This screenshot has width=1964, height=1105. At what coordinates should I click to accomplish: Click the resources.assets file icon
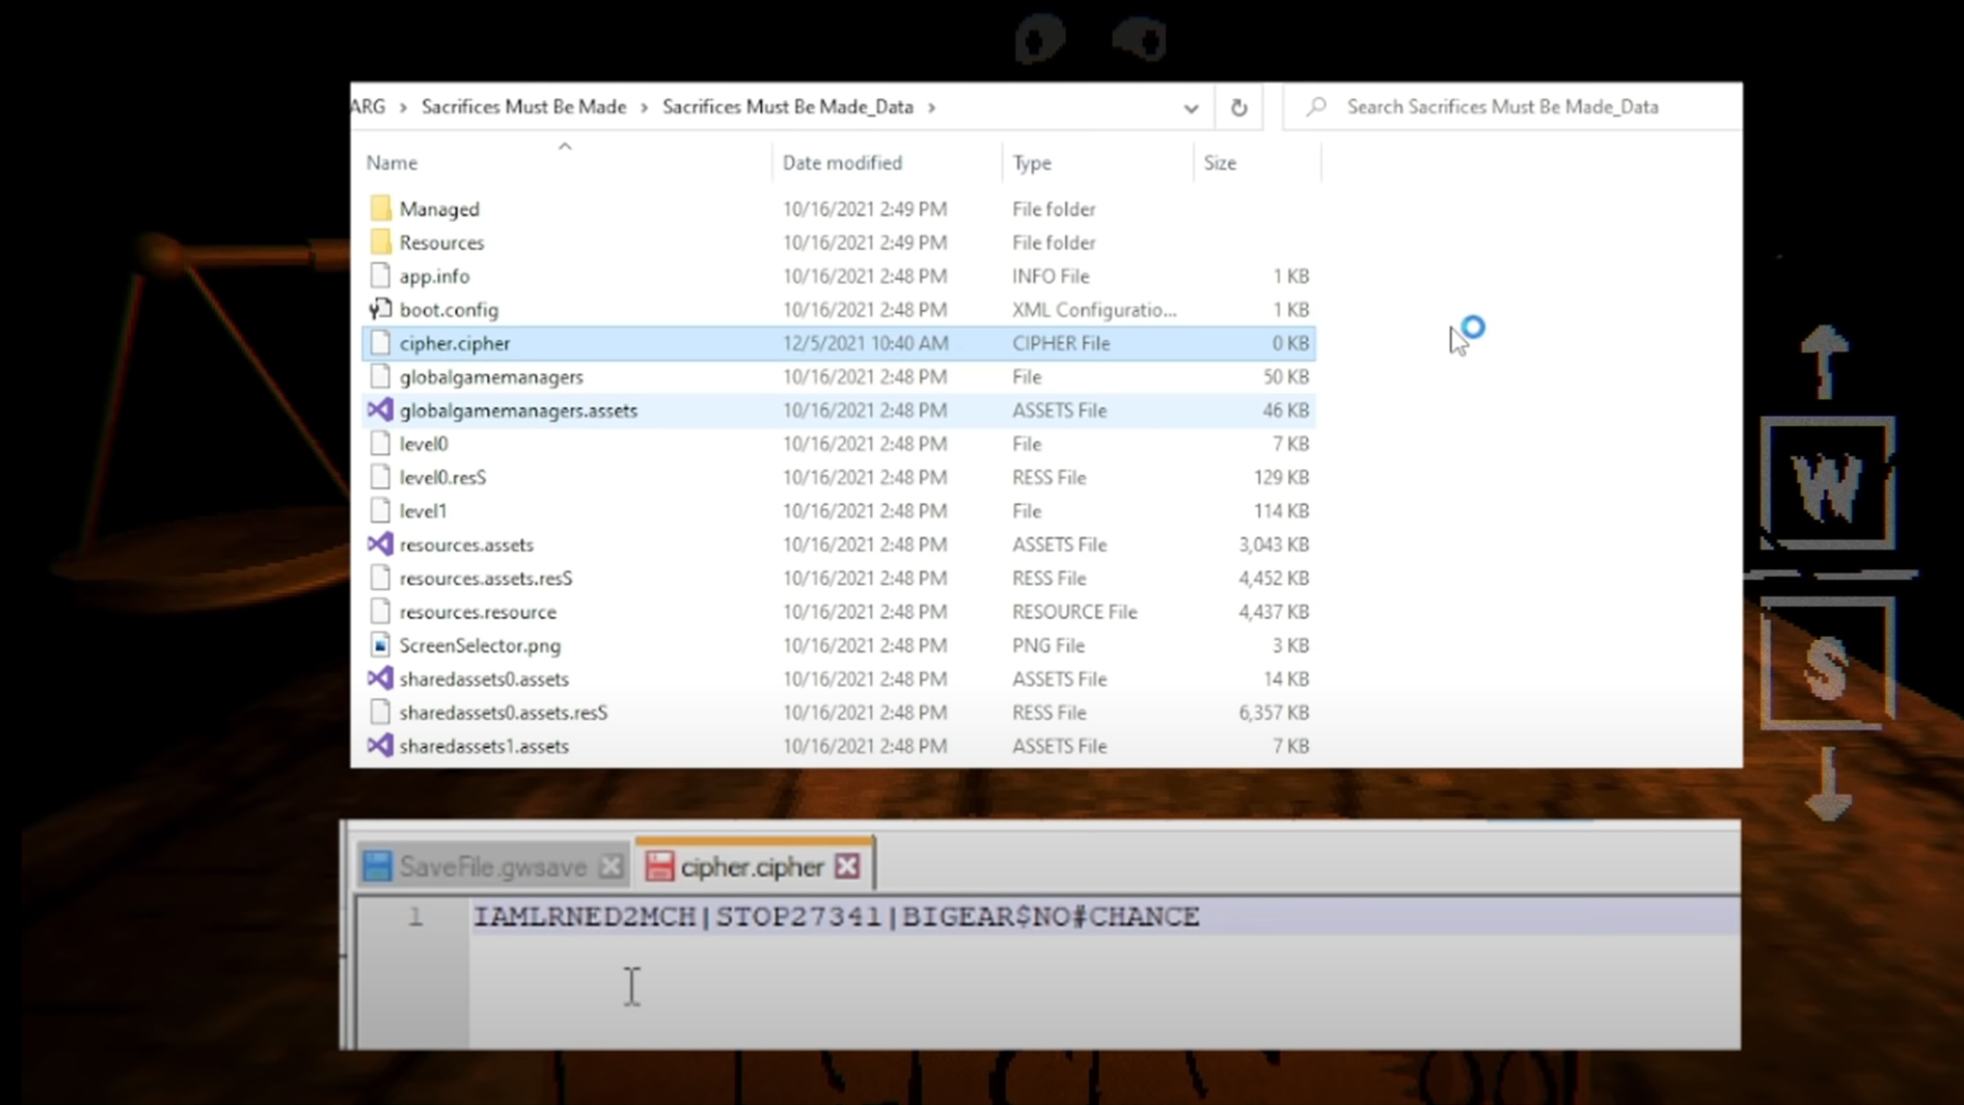(x=380, y=545)
